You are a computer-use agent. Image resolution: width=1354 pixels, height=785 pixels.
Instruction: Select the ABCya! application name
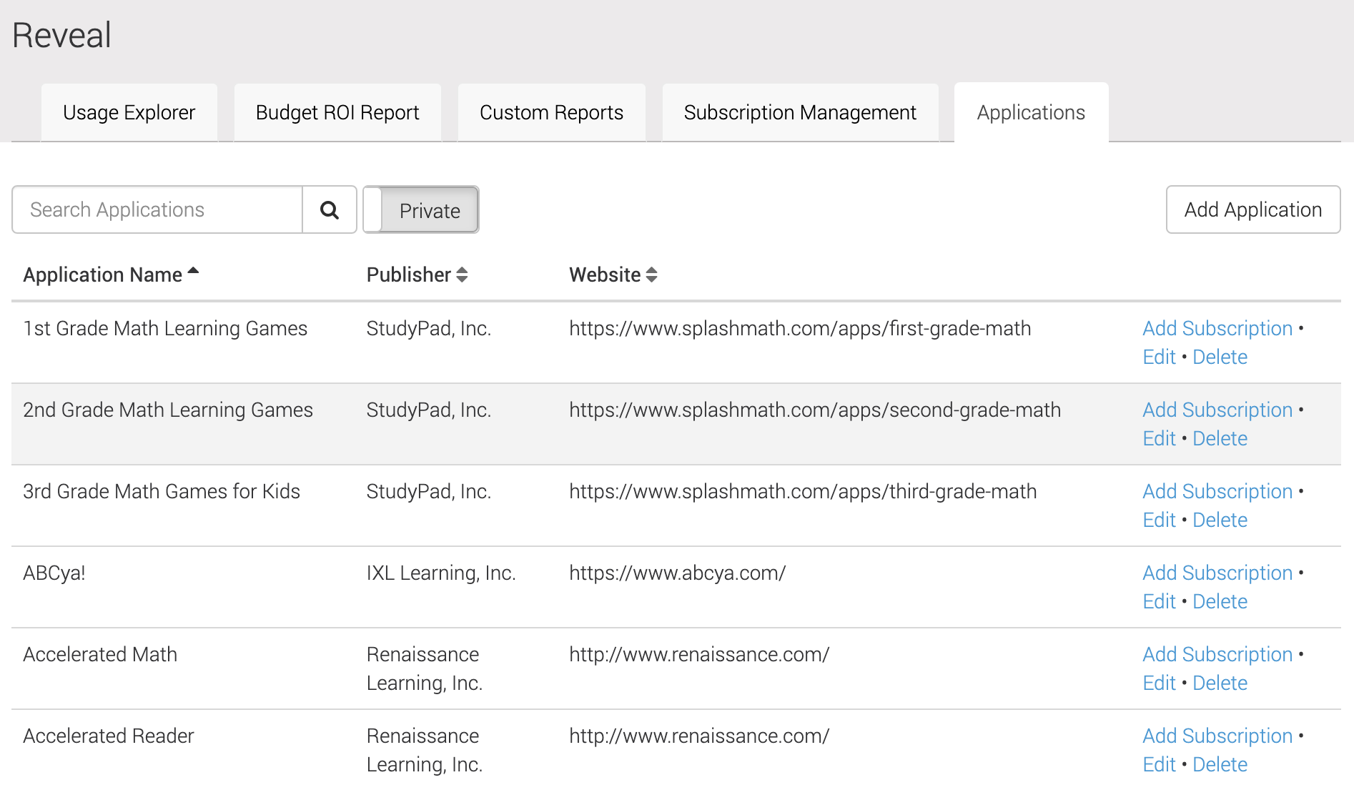(54, 573)
